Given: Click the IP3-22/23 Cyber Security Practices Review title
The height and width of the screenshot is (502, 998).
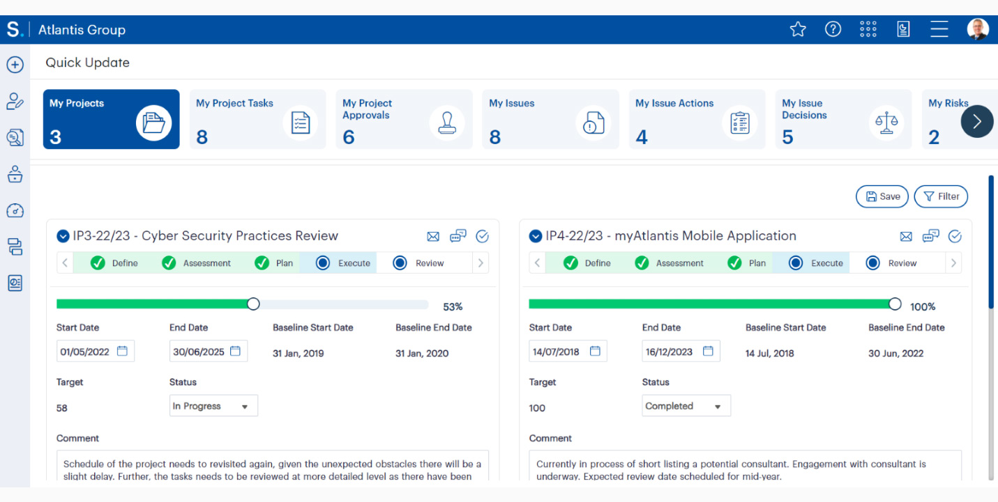Looking at the screenshot, I should pos(206,236).
